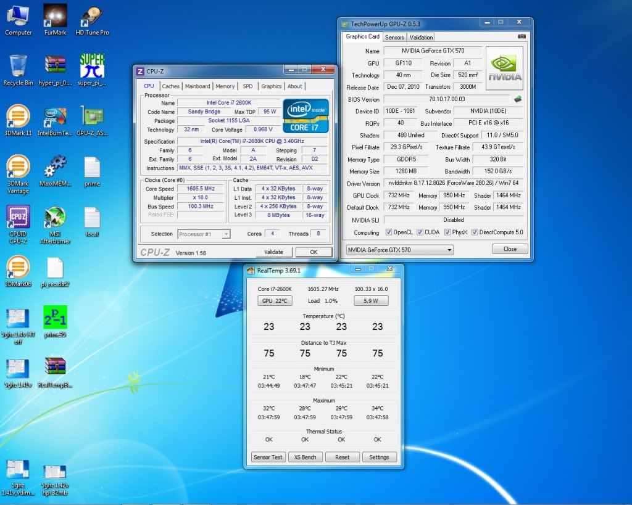This screenshot has width=632, height=505.
Task: Select the prime text file icon
Action: click(93, 171)
